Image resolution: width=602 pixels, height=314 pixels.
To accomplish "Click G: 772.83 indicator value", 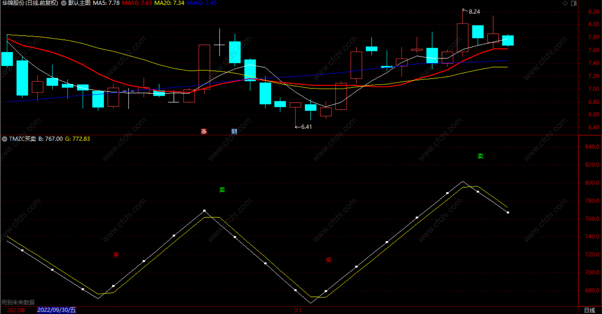I will [78, 139].
